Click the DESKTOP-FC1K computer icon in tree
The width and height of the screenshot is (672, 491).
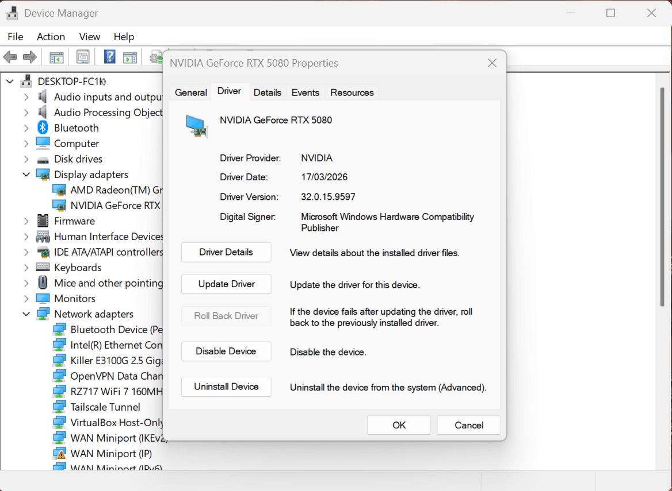26,82
